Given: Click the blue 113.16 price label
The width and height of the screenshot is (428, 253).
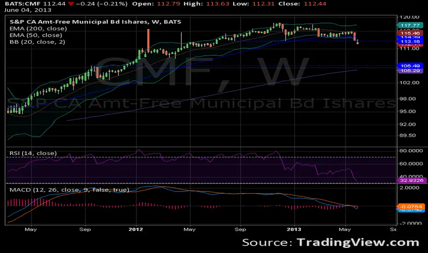Looking at the screenshot, I should pyautogui.click(x=410, y=41).
